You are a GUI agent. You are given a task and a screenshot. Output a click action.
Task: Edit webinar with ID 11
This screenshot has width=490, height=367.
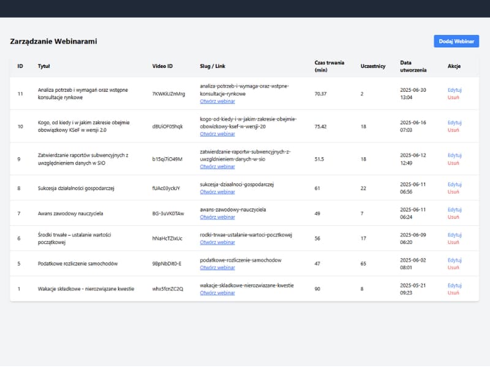[x=454, y=90]
